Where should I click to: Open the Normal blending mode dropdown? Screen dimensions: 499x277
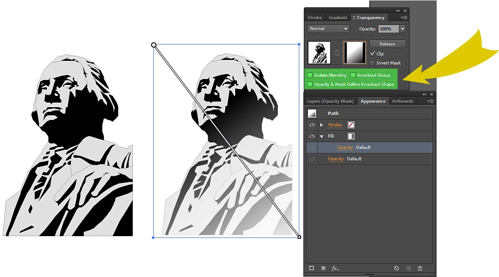(x=328, y=29)
